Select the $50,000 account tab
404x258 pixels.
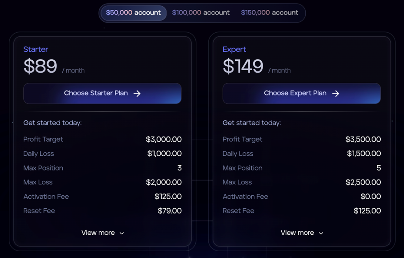[133, 13]
